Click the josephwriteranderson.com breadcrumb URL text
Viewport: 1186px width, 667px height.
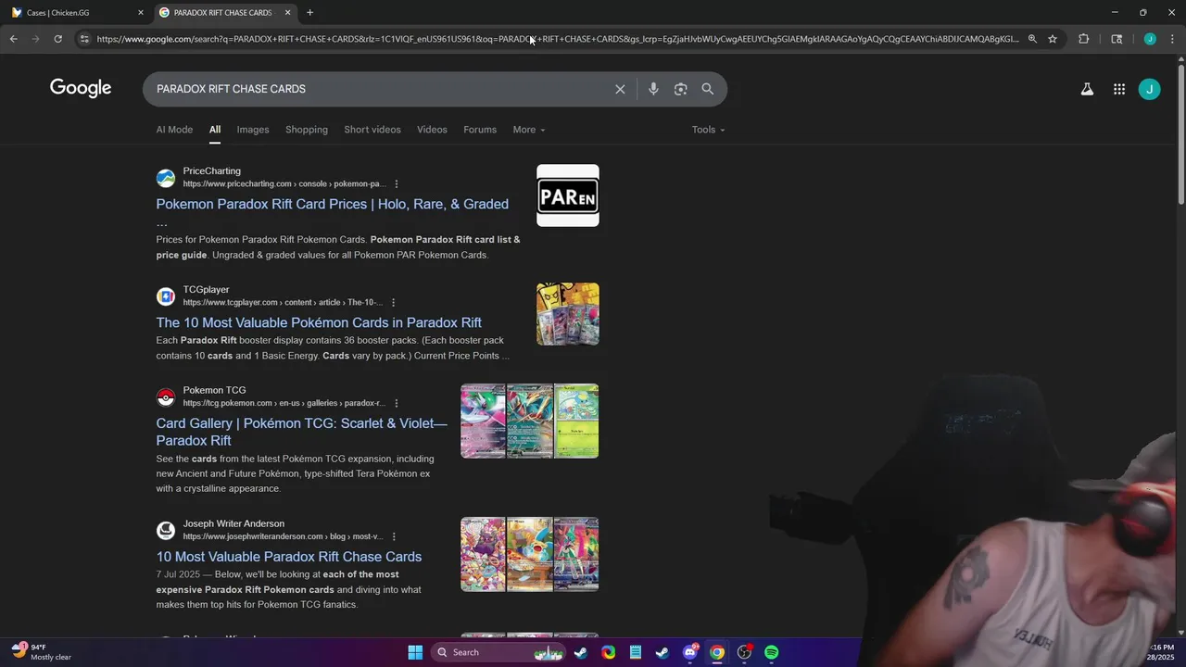(283, 536)
